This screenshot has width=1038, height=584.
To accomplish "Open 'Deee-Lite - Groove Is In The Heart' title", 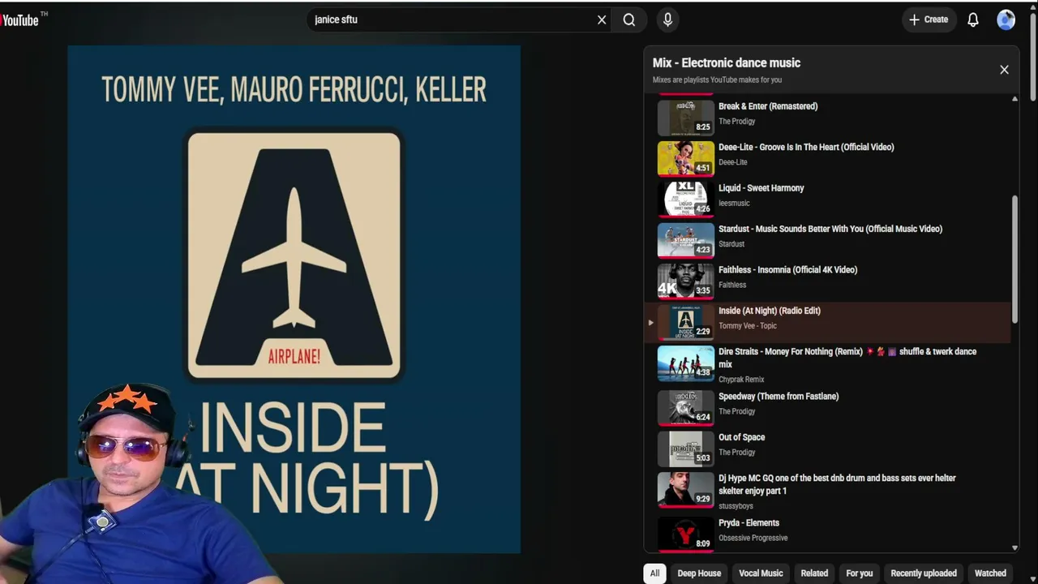I will (x=806, y=147).
